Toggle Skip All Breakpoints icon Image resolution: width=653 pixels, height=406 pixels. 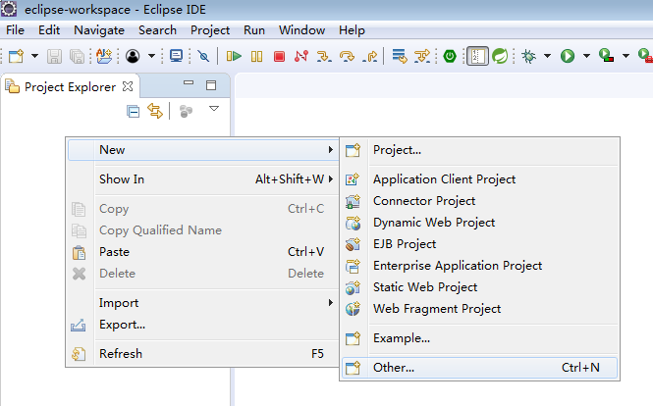(203, 56)
